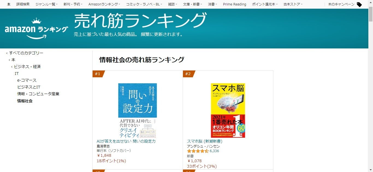The image size is (373, 172).
Task: Click the 6,336 review count link
Action: (214, 151)
